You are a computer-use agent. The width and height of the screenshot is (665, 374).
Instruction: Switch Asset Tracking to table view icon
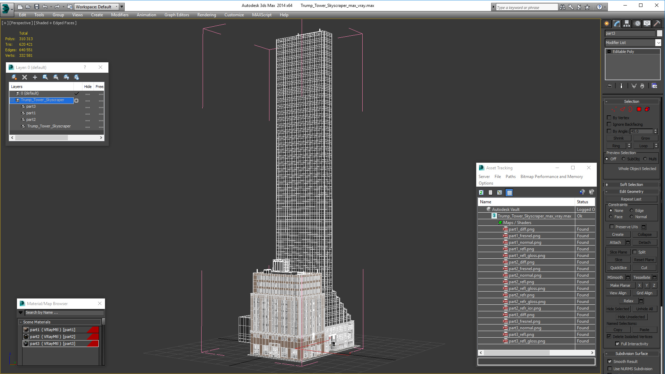point(509,193)
